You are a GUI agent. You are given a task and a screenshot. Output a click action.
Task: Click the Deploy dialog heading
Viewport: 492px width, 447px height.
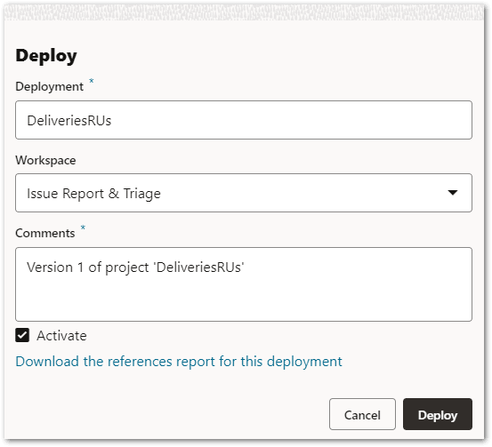tap(46, 56)
